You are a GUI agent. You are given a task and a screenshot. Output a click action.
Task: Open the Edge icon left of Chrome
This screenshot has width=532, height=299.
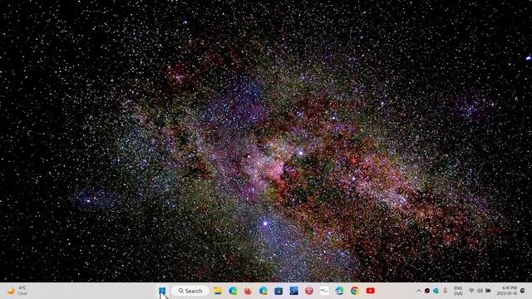click(x=339, y=291)
